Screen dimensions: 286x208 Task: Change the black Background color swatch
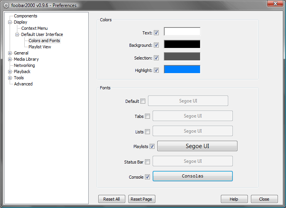coord(182,44)
